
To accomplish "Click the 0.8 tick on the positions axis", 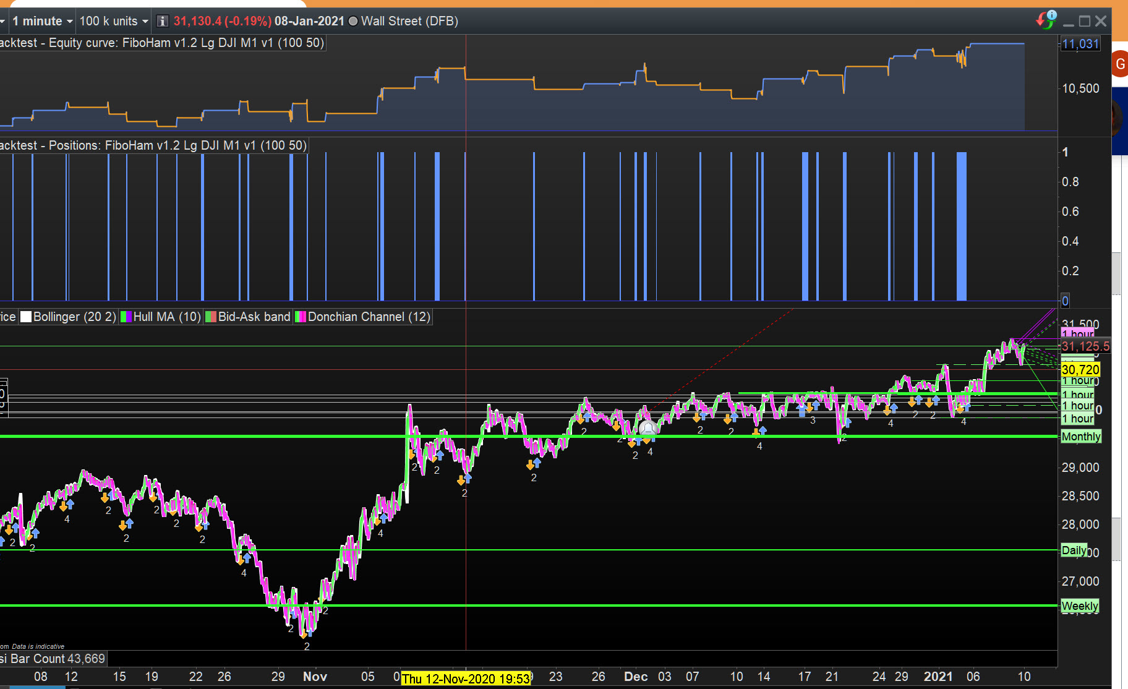I will point(1070,182).
